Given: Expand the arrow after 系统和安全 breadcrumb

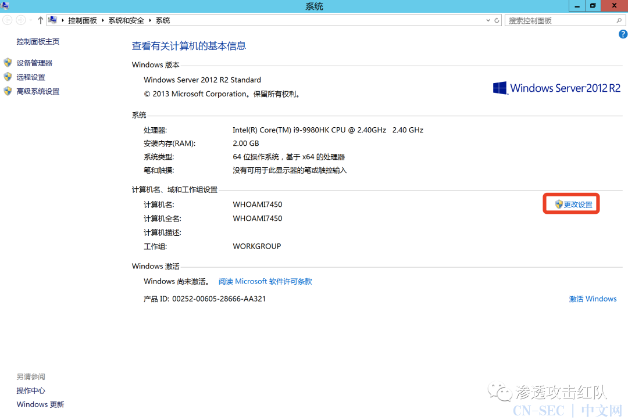Looking at the screenshot, I should click(150, 20).
